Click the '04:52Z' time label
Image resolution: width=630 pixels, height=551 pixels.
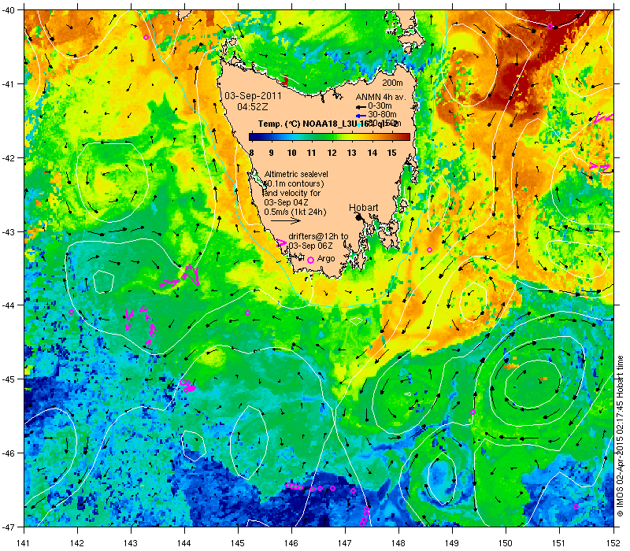(x=252, y=107)
